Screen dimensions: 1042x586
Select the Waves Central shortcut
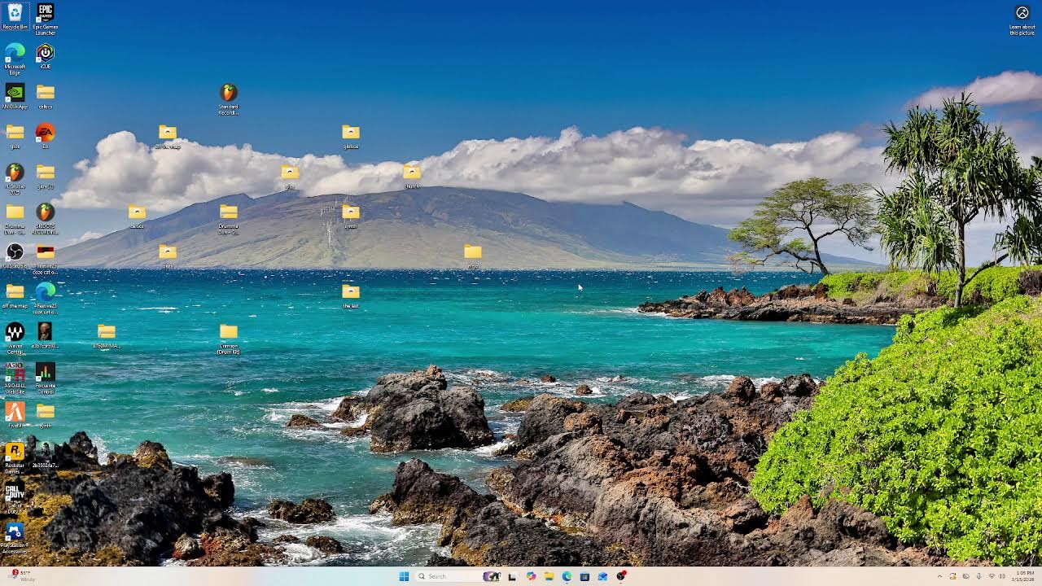pos(15,338)
